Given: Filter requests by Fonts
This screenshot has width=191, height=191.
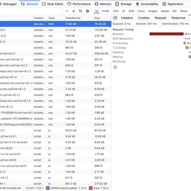Looking at the screenshot, I should point(141,11).
